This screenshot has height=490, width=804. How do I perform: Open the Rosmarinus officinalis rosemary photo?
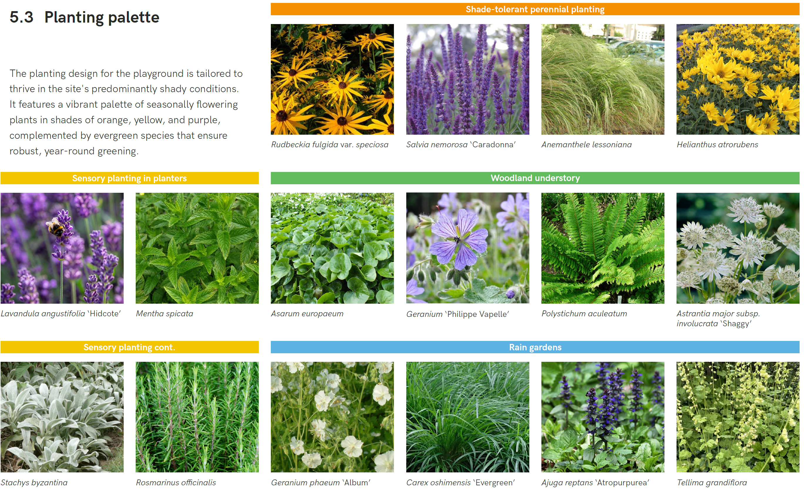pos(197,417)
